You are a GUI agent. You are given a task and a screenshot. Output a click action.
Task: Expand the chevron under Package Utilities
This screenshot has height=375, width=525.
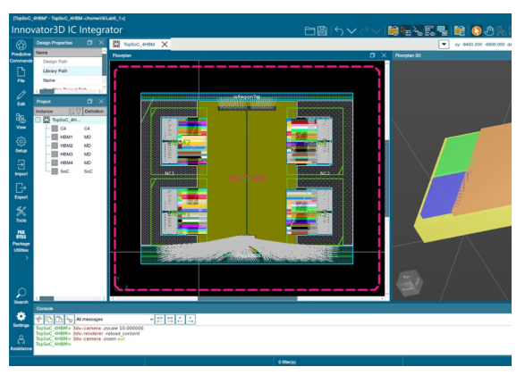(x=27, y=258)
